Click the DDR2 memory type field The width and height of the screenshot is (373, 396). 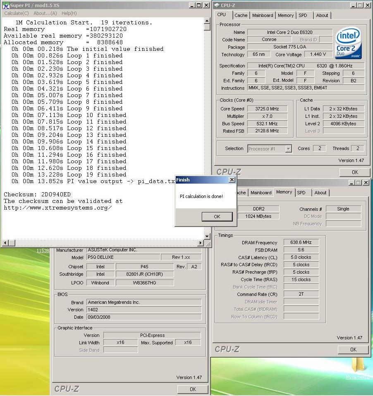click(x=258, y=209)
